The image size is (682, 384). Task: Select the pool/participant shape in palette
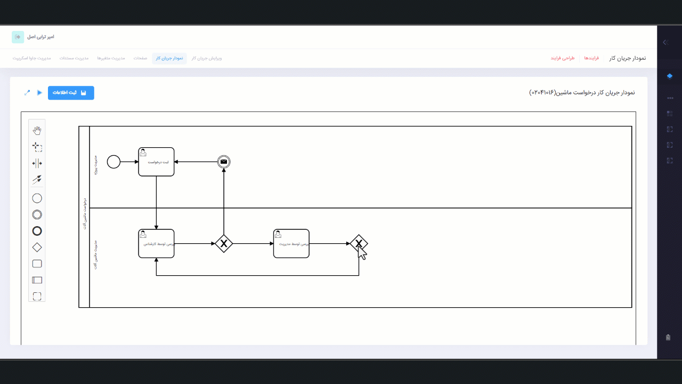[x=37, y=280]
